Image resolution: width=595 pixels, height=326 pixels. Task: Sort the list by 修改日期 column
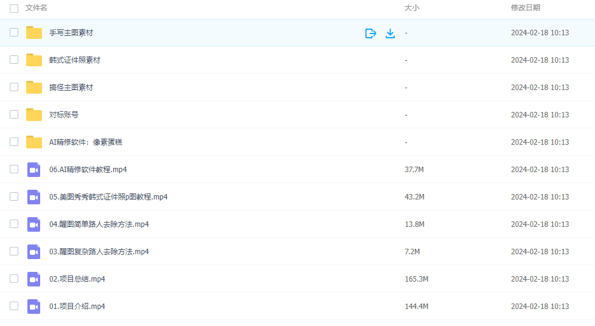click(x=525, y=8)
